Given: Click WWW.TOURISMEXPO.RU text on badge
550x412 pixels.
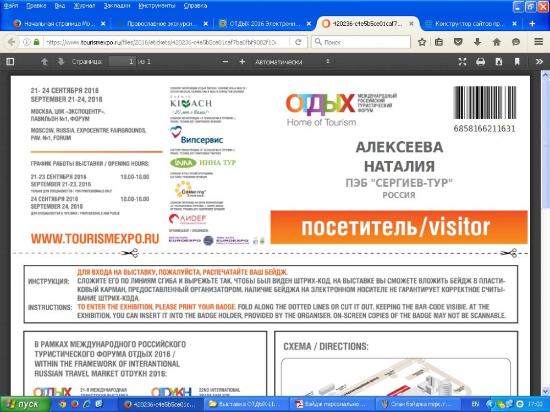Looking at the screenshot, I should [x=95, y=239].
